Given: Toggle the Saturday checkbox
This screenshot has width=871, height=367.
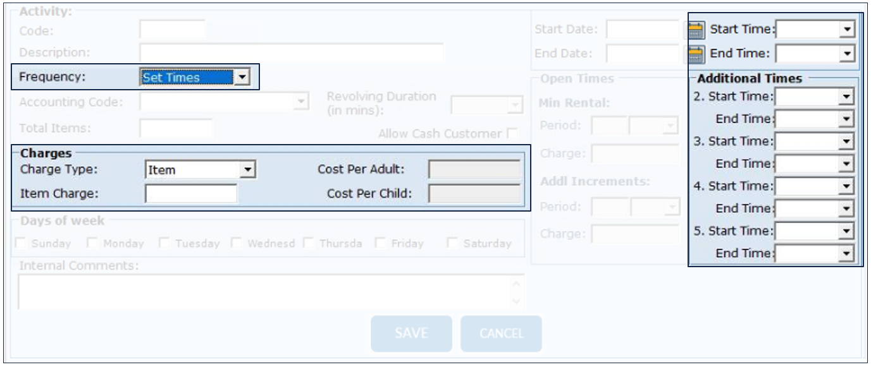Looking at the screenshot, I should point(453,243).
